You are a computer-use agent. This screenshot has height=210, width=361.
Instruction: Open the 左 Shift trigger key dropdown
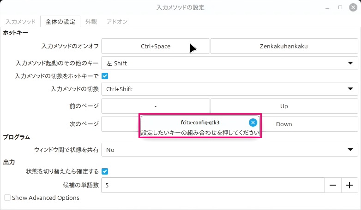click(x=229, y=63)
